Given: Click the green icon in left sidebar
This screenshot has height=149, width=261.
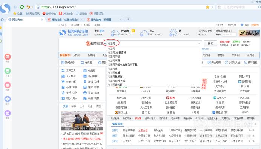Looking at the screenshot, I should (8, 71).
